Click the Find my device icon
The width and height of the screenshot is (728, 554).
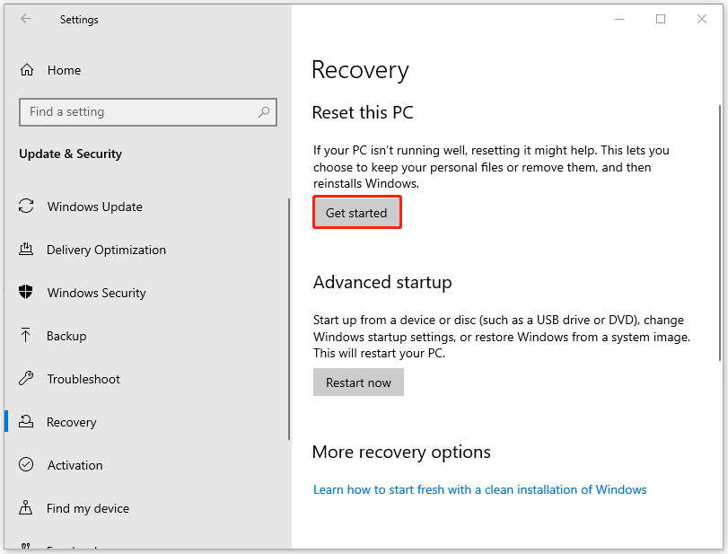click(x=27, y=508)
